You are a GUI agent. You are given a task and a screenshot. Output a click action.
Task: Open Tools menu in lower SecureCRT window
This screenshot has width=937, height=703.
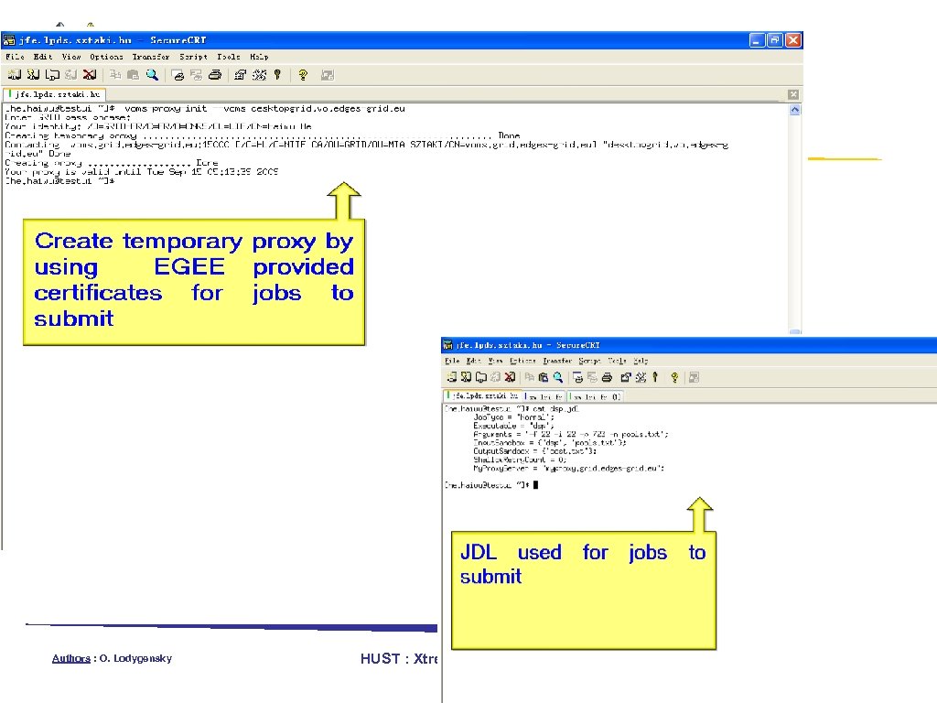(x=618, y=361)
